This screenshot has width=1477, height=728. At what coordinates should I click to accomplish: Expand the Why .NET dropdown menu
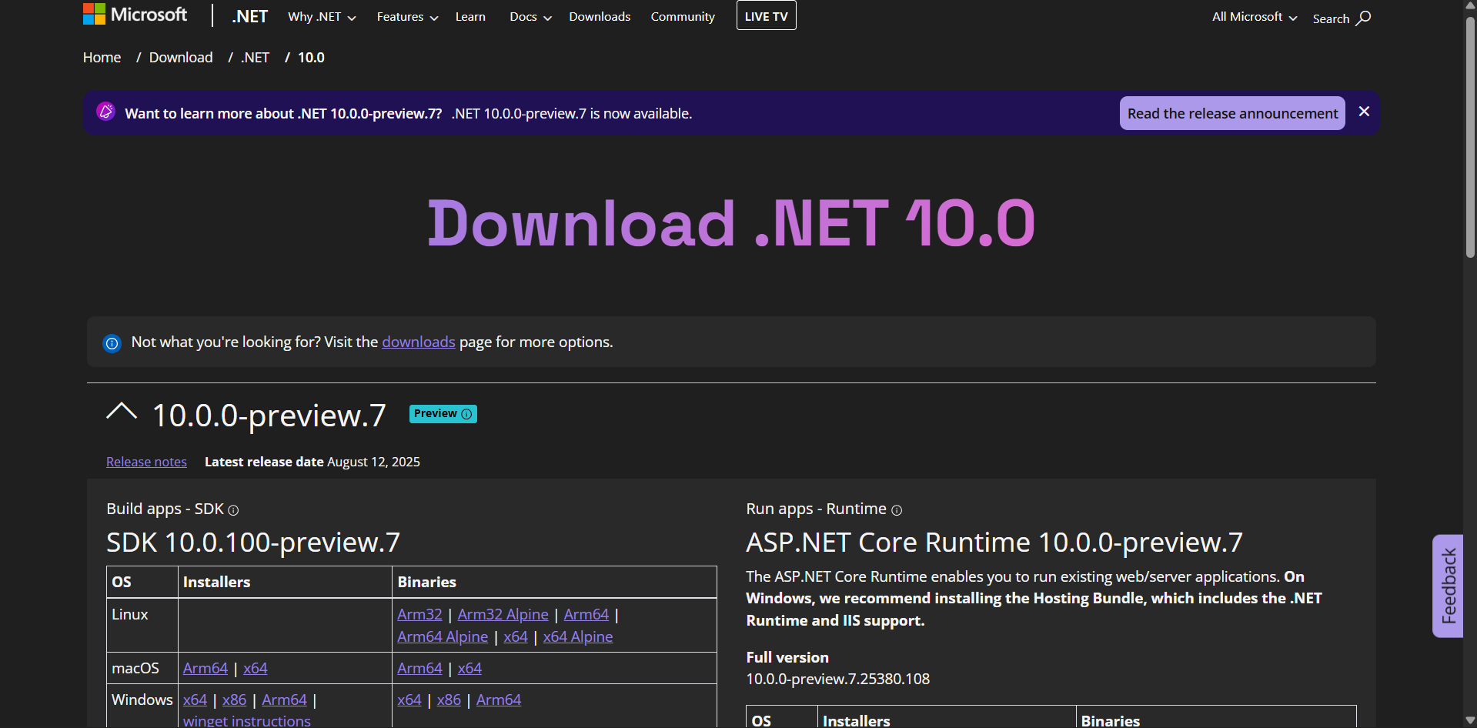pos(322,17)
